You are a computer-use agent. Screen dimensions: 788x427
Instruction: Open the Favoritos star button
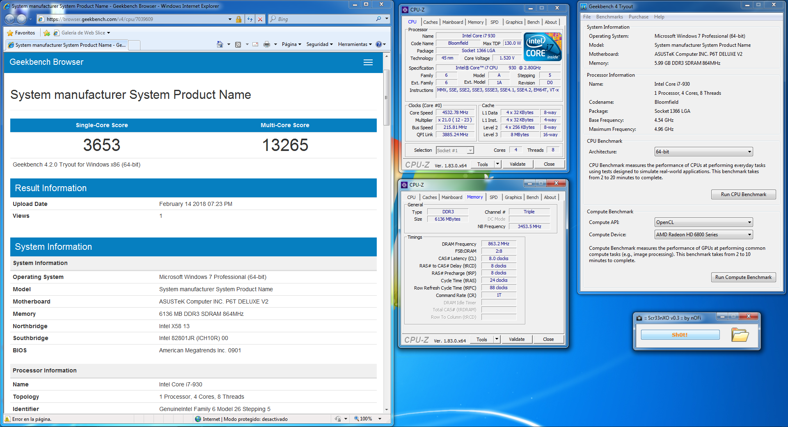[21, 33]
